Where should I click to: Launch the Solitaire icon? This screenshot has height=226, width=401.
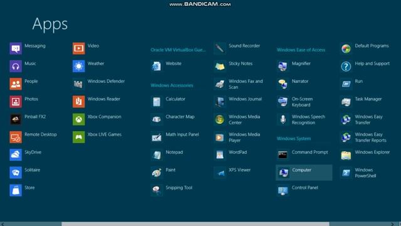tap(16, 173)
